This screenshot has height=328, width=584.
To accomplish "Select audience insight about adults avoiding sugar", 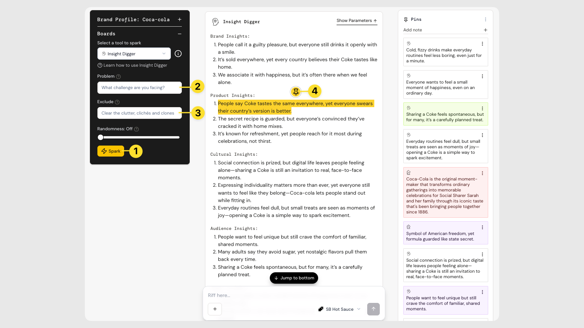I will 292,255.
